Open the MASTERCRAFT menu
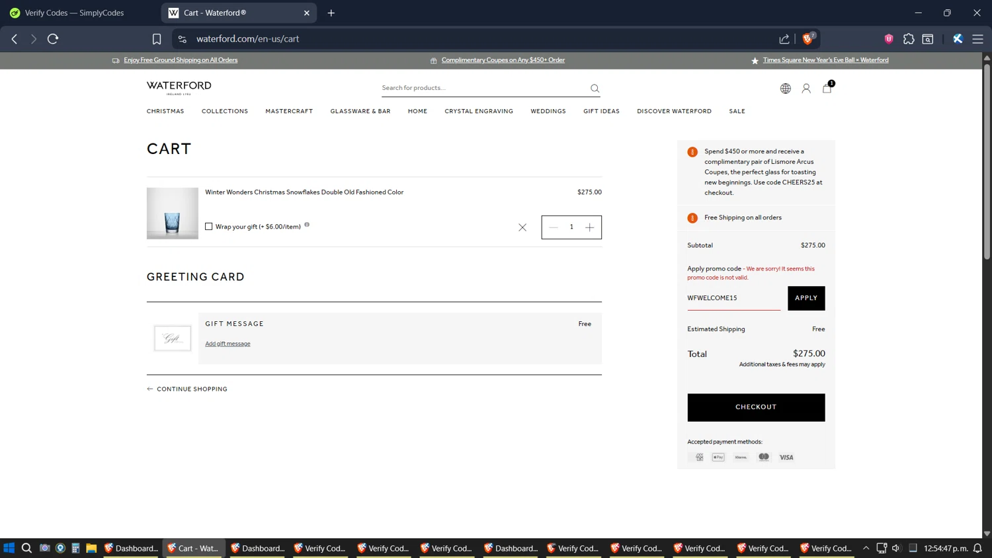Viewport: 992px width, 558px height. click(289, 111)
